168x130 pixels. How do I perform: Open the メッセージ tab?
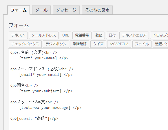pos(66,10)
